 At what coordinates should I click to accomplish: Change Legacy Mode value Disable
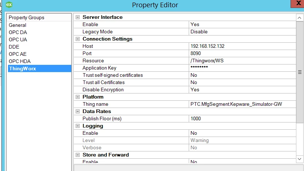coord(242,32)
